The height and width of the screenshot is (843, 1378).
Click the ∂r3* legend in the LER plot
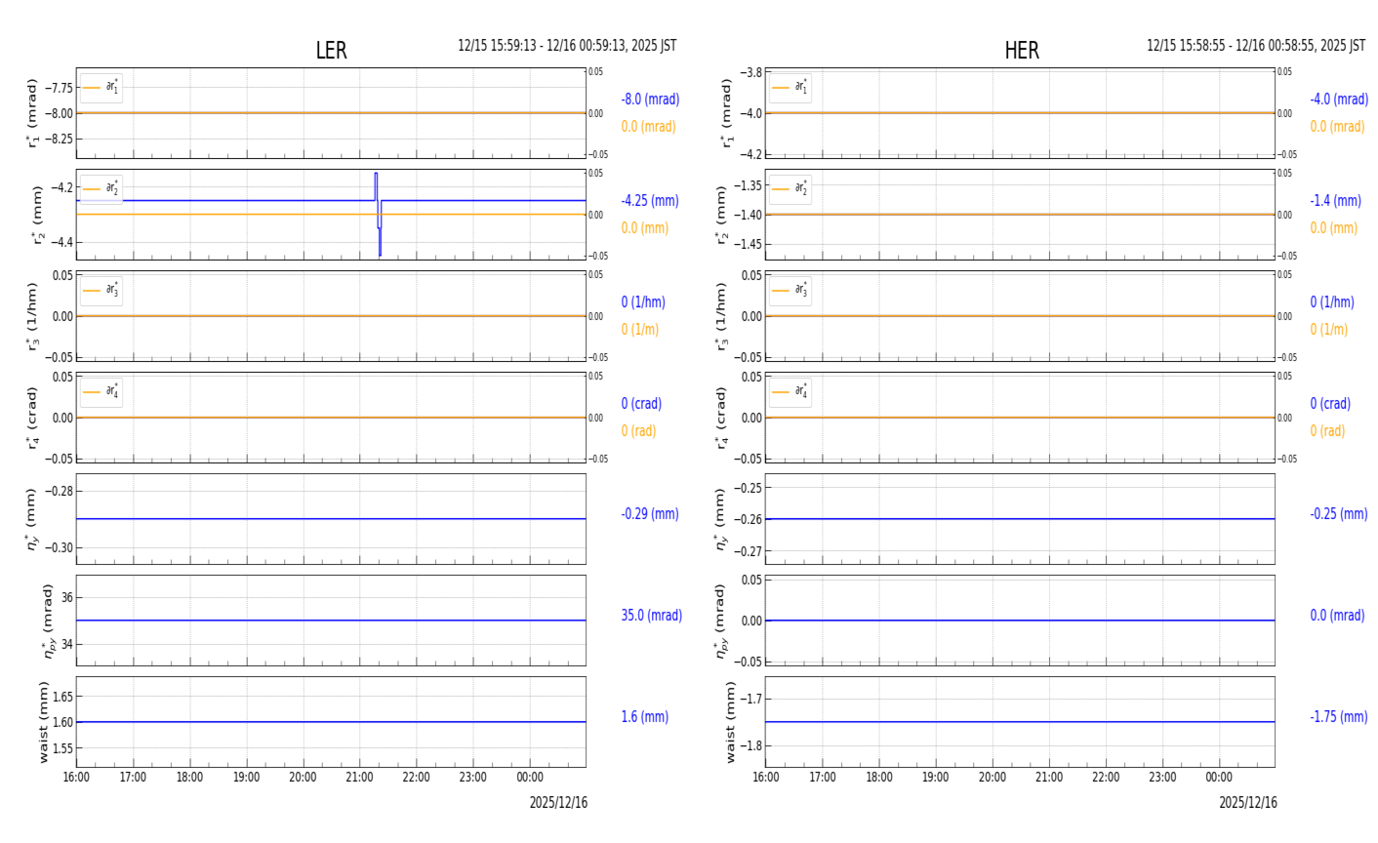pyautogui.click(x=101, y=291)
